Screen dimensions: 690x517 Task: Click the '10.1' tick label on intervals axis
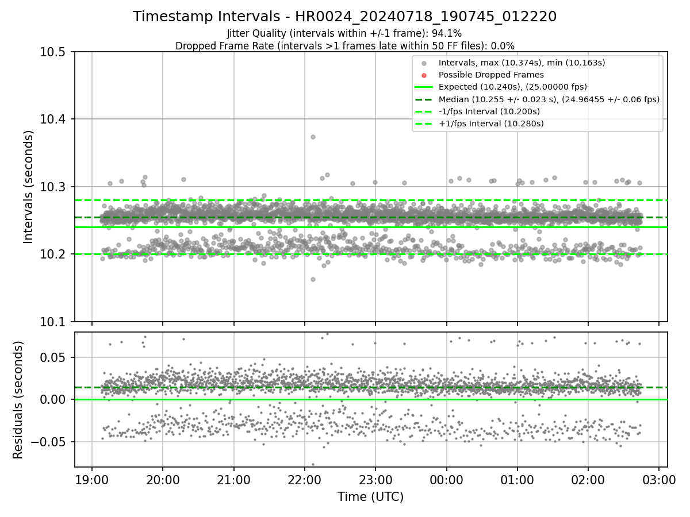click(53, 322)
